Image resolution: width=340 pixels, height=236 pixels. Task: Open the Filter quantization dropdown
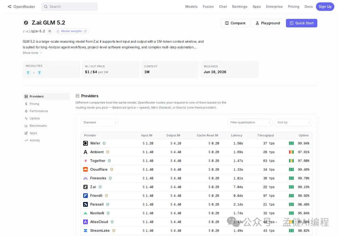[250, 122]
